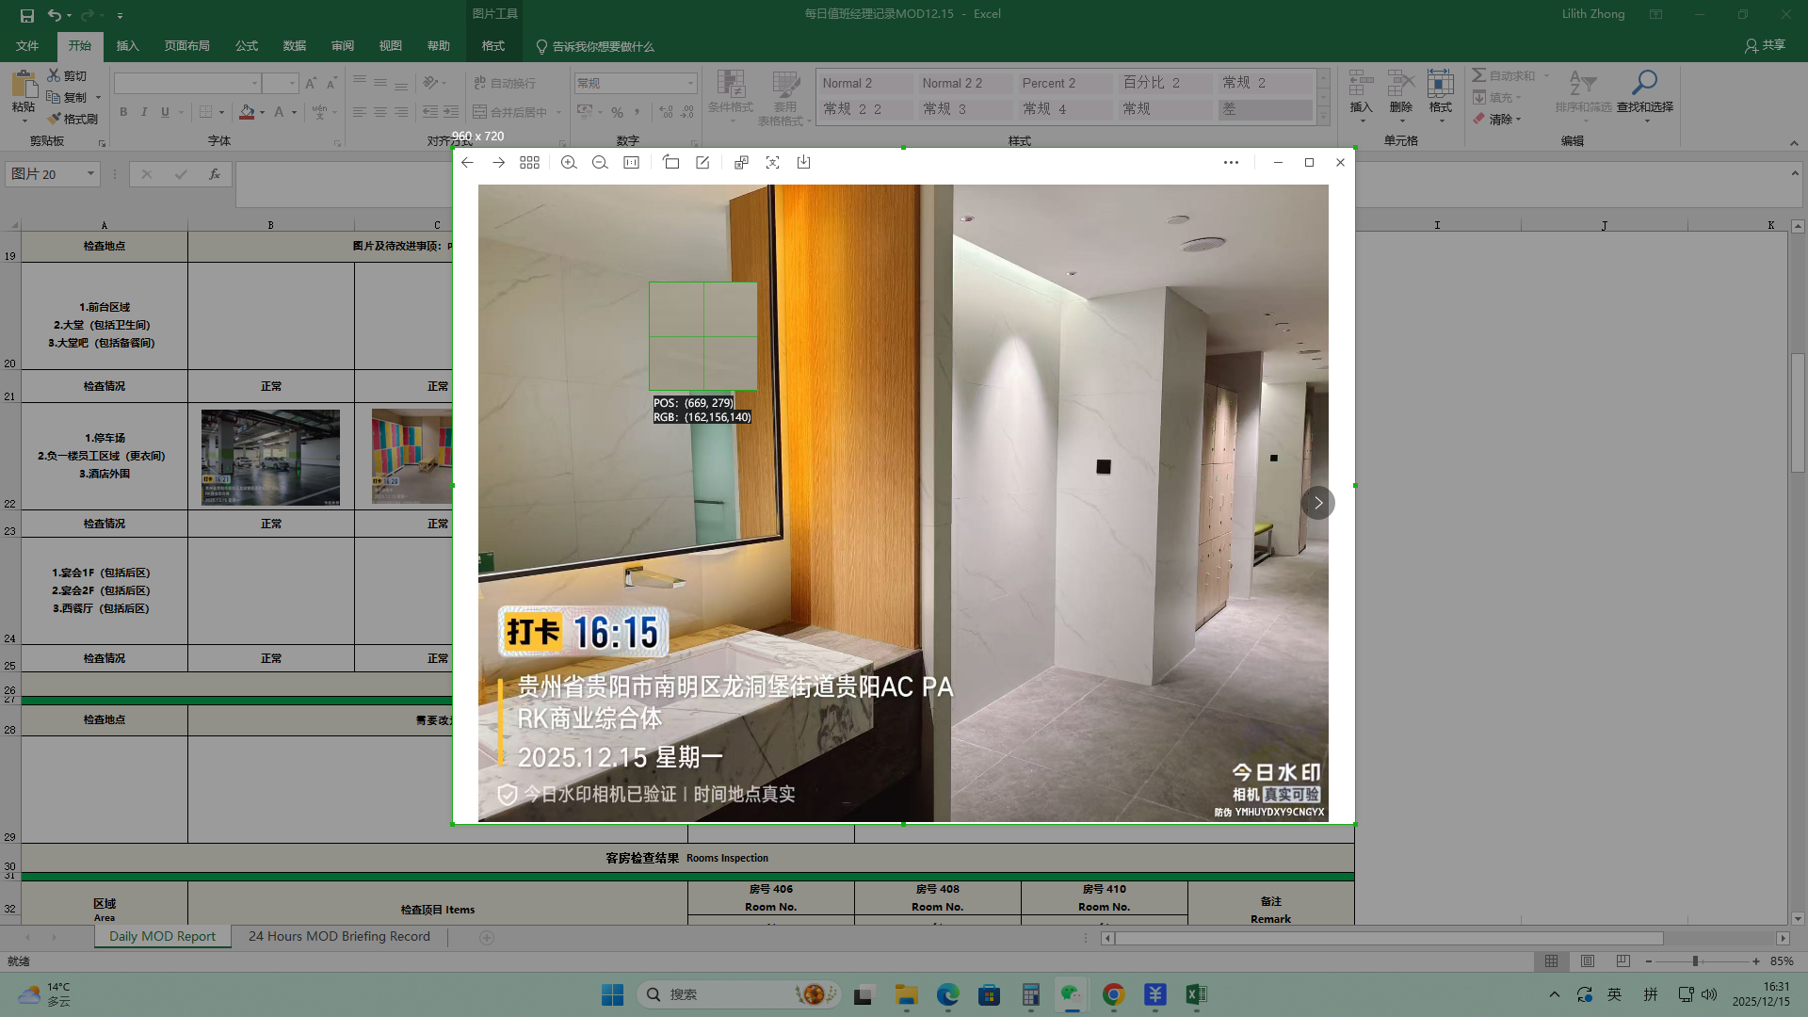The height and width of the screenshot is (1017, 1808).
Task: Switch to Page Layout view in status bar
Action: [x=1588, y=961]
